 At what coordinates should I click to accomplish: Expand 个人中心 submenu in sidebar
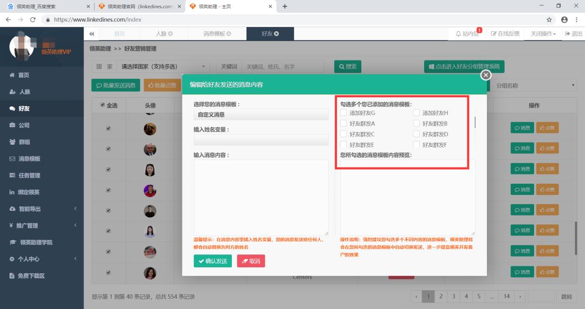coord(42,259)
